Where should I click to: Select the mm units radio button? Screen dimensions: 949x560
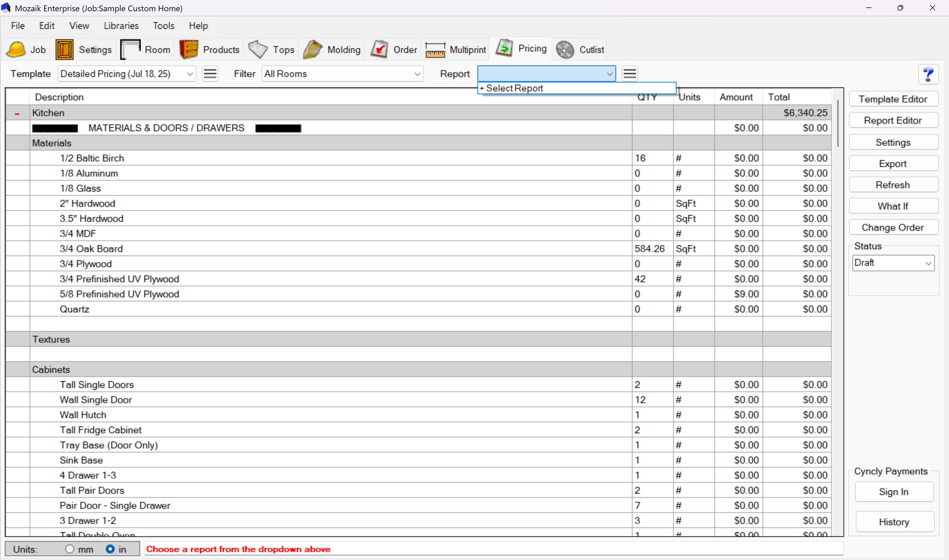point(69,549)
